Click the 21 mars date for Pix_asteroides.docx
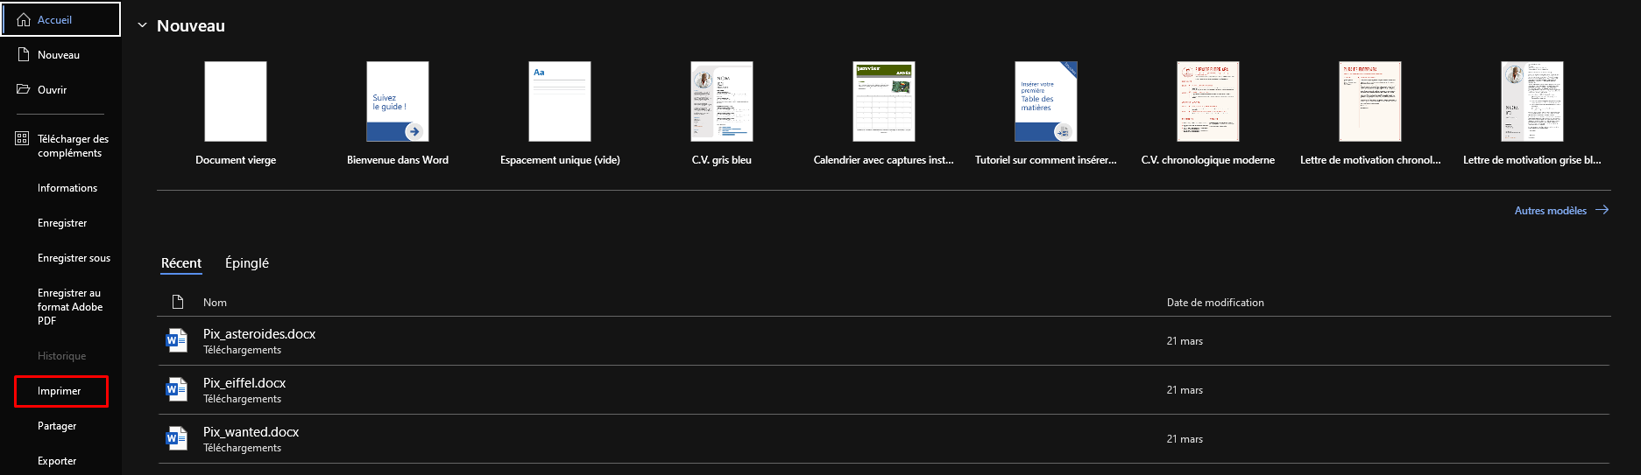This screenshot has height=475, width=1641. tap(1185, 341)
